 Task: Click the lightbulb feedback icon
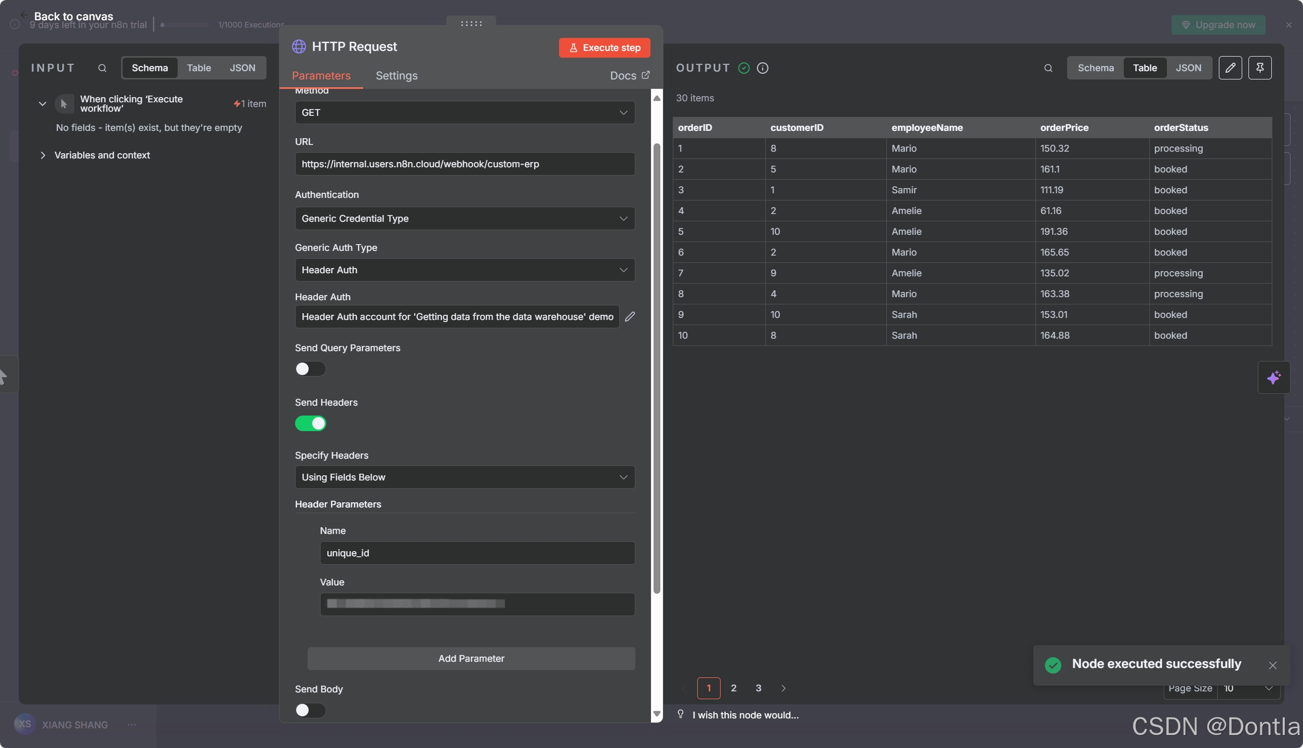681,714
